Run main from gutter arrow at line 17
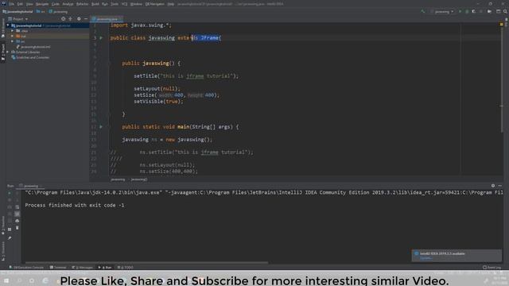This screenshot has width=509, height=286. [x=101, y=127]
